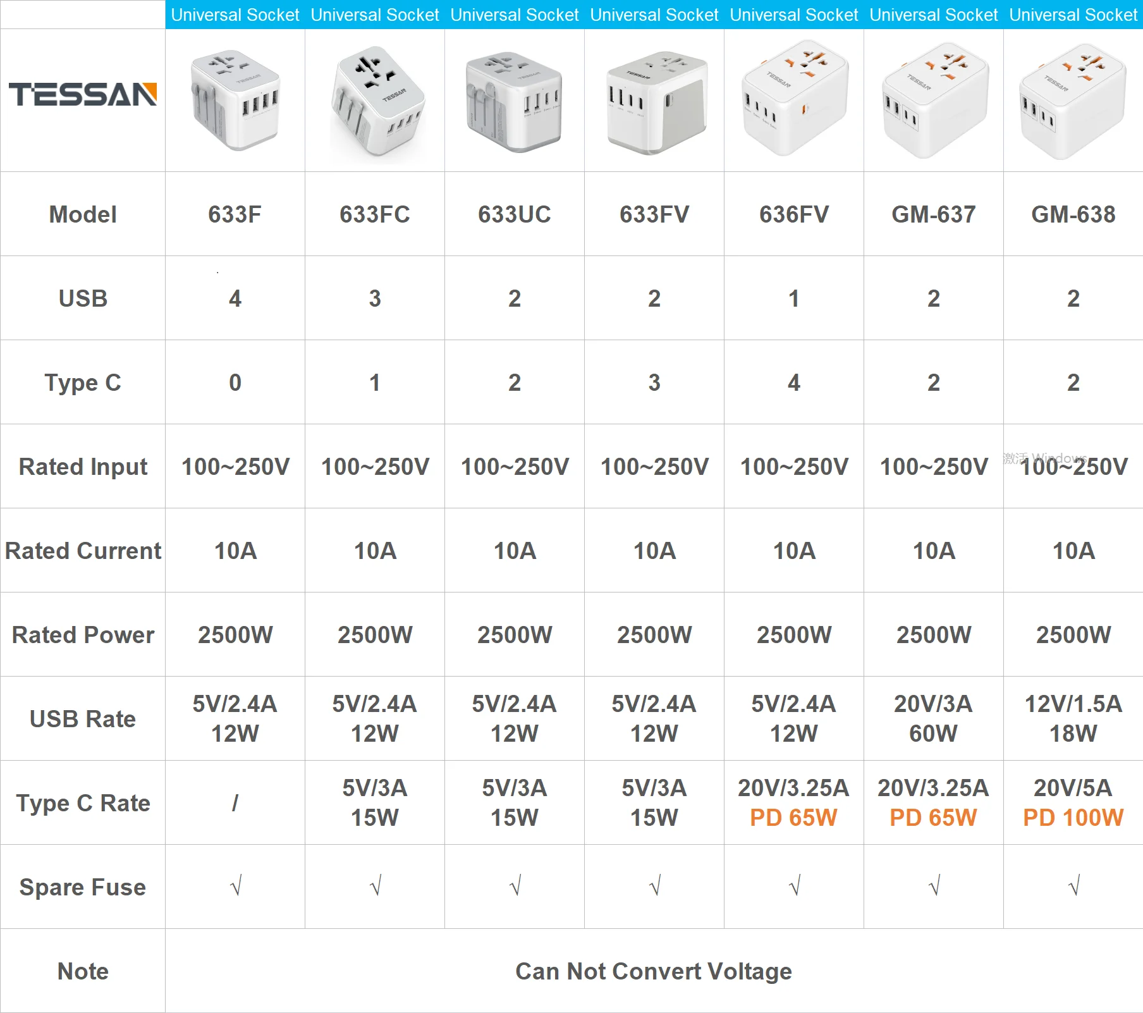Image resolution: width=1143 pixels, height=1013 pixels.
Task: Click the model name "633UC"
Action: pos(515,214)
